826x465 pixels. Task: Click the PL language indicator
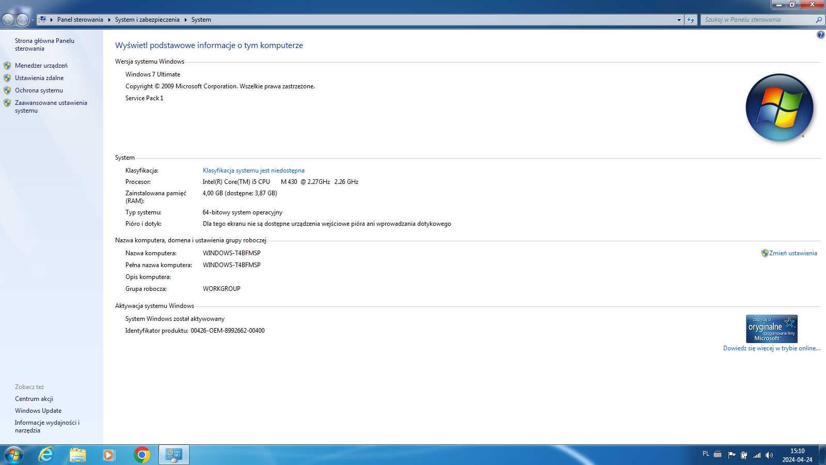(706, 454)
